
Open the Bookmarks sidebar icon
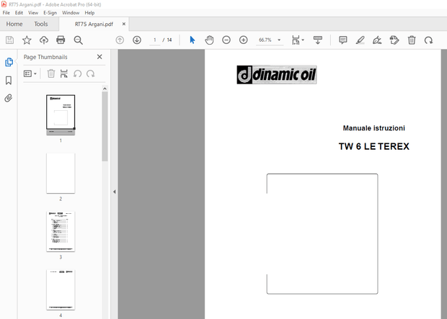point(9,81)
